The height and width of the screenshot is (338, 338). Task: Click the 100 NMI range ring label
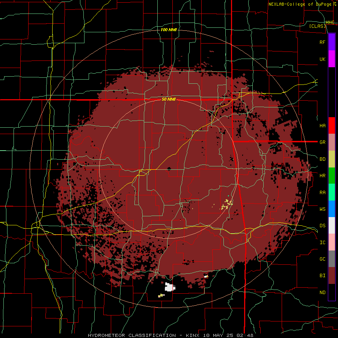169,30
